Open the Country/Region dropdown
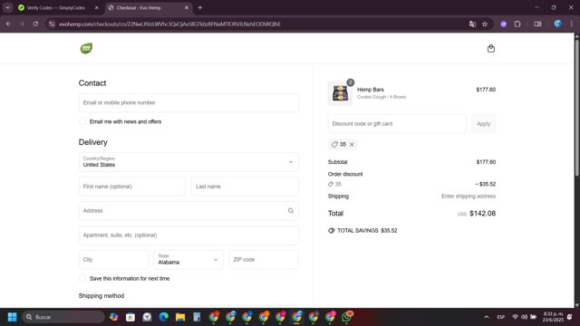 (x=188, y=162)
